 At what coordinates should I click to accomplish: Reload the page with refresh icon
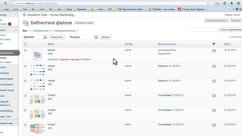click(x=225, y=3)
